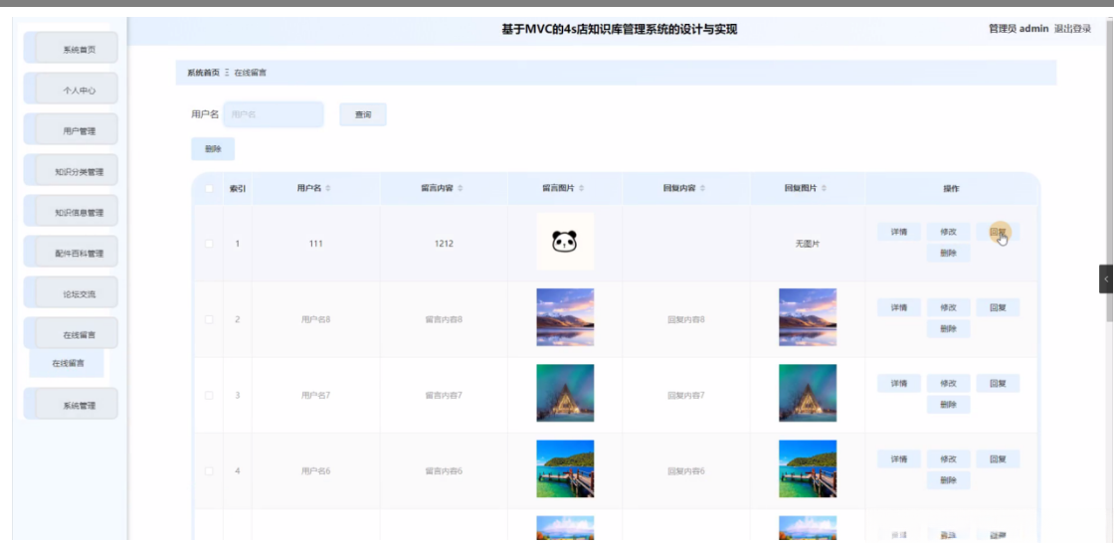Check the checkbox for row 3

click(209, 395)
